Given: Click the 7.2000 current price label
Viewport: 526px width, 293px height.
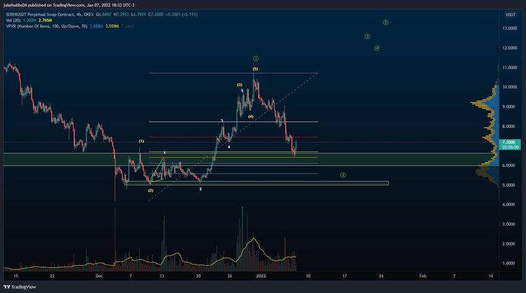Looking at the screenshot, I should coord(511,142).
